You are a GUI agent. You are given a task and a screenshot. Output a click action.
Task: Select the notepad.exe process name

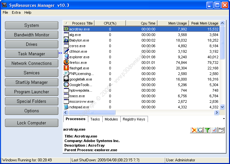point(79,107)
